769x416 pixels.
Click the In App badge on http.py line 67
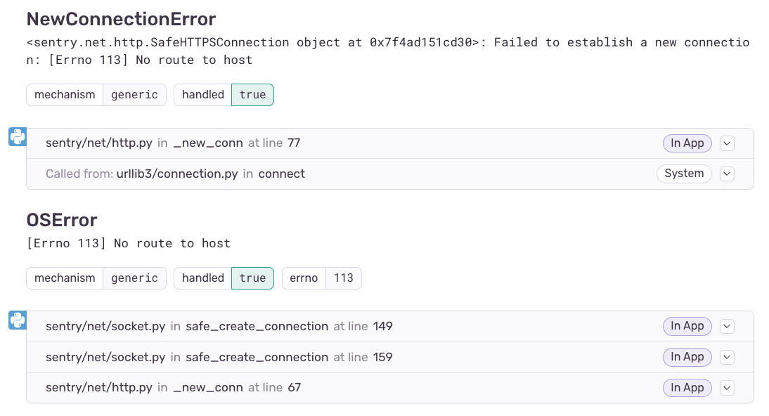click(687, 387)
